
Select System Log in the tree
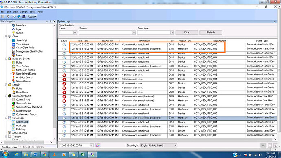pos(22,122)
